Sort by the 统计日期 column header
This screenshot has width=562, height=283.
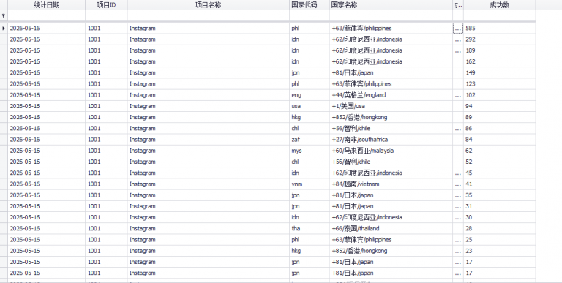coord(47,5)
